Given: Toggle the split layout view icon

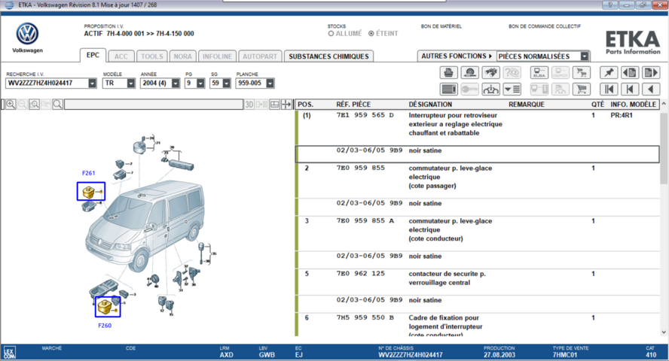Looking at the screenshot, I should (275, 105).
